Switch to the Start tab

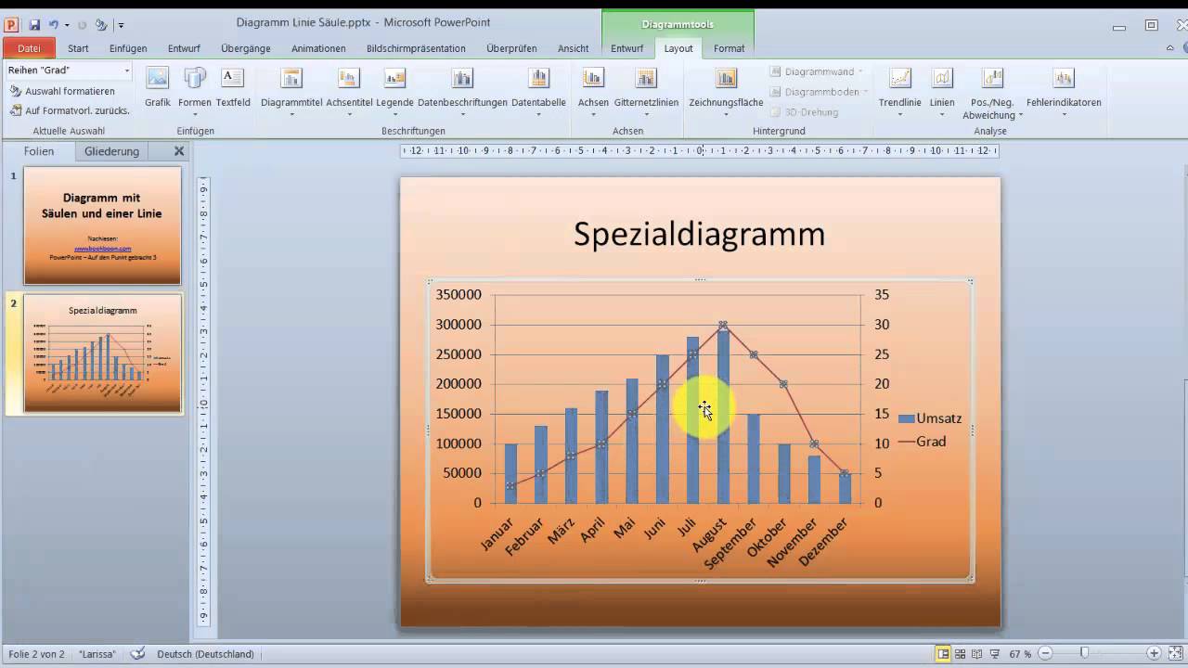point(78,48)
